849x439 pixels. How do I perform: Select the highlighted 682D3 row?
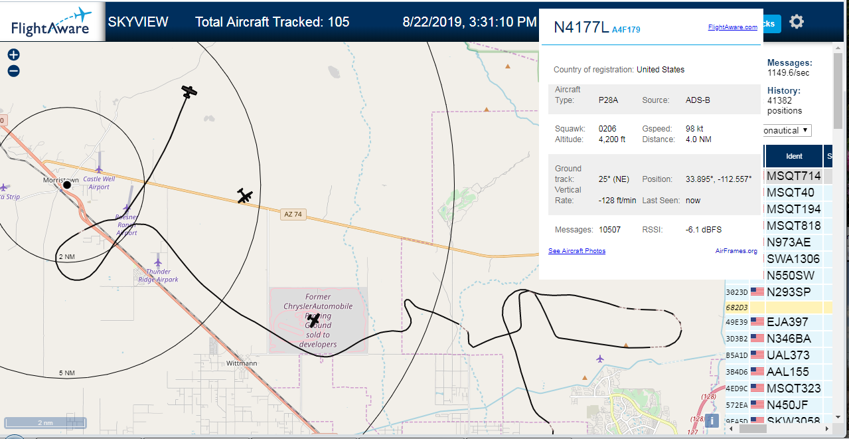click(778, 307)
